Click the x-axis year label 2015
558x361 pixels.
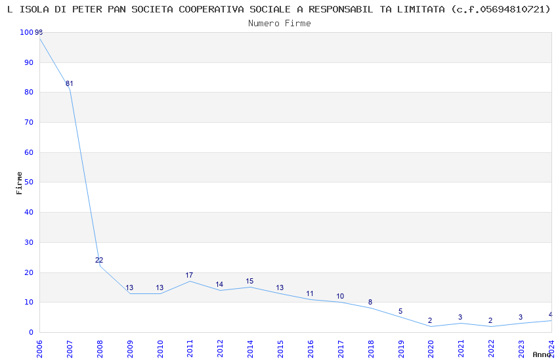280,349
